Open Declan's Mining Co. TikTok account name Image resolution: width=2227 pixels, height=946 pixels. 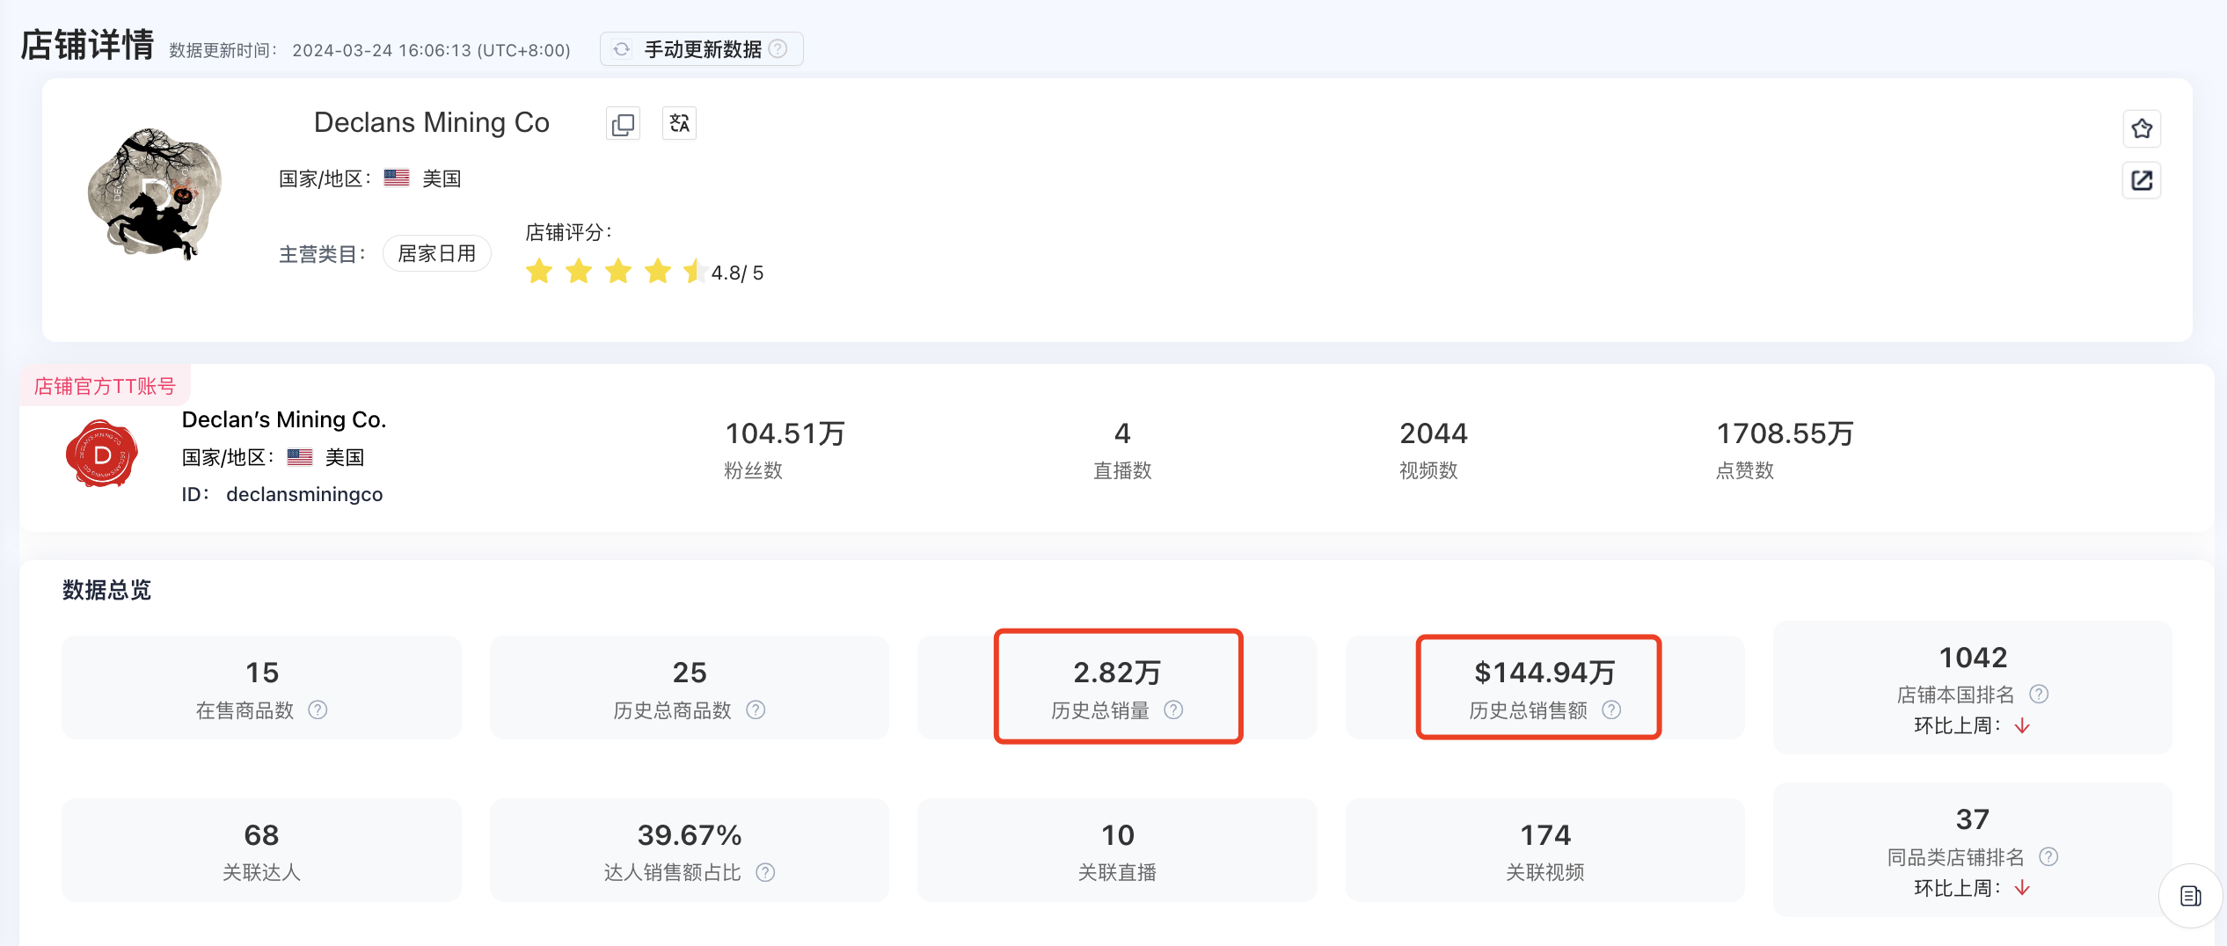coord(283,420)
